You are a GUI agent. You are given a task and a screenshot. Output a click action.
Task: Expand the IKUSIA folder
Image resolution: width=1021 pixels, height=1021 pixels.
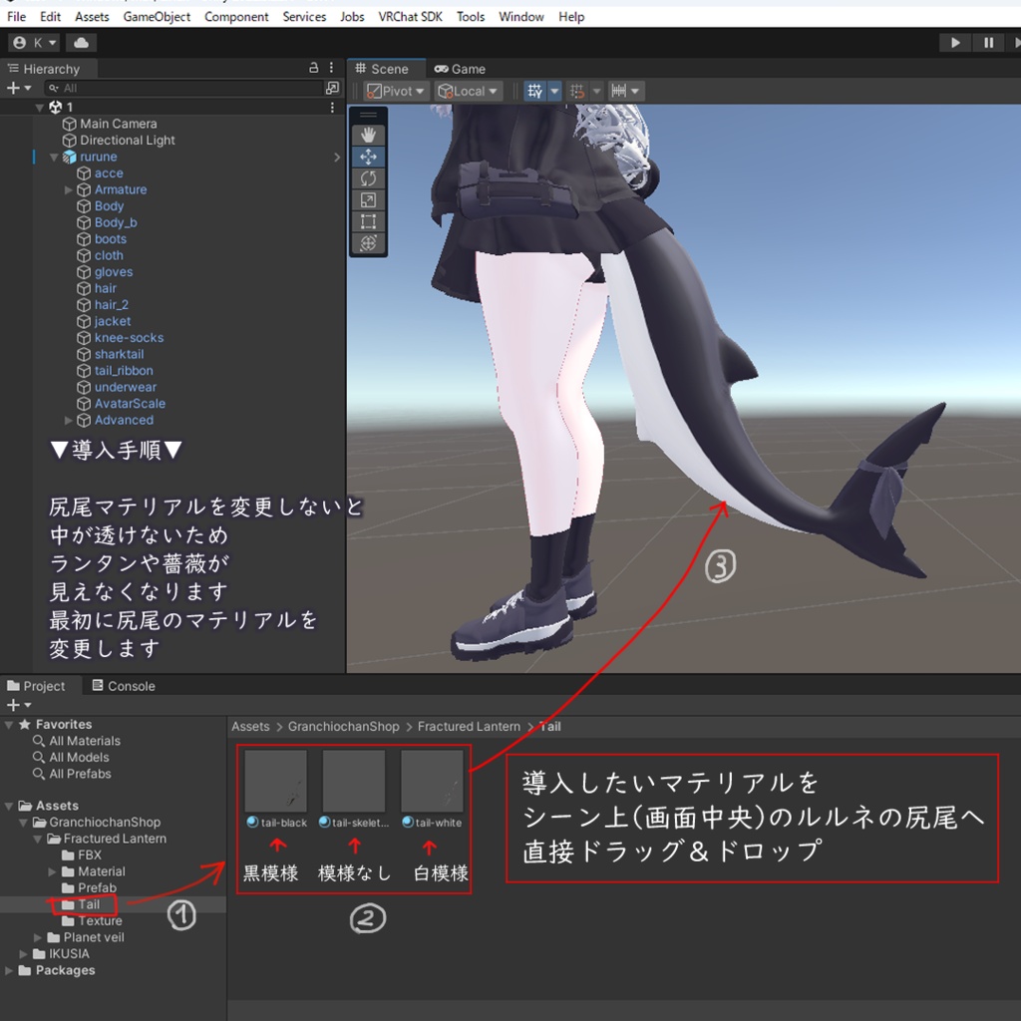(x=23, y=954)
